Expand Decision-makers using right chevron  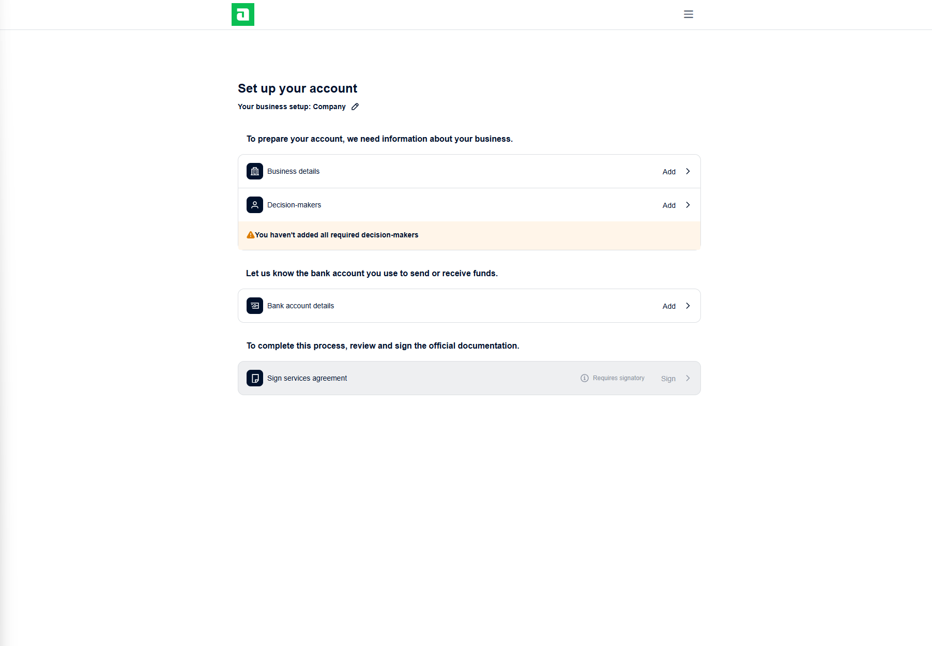[x=688, y=205]
